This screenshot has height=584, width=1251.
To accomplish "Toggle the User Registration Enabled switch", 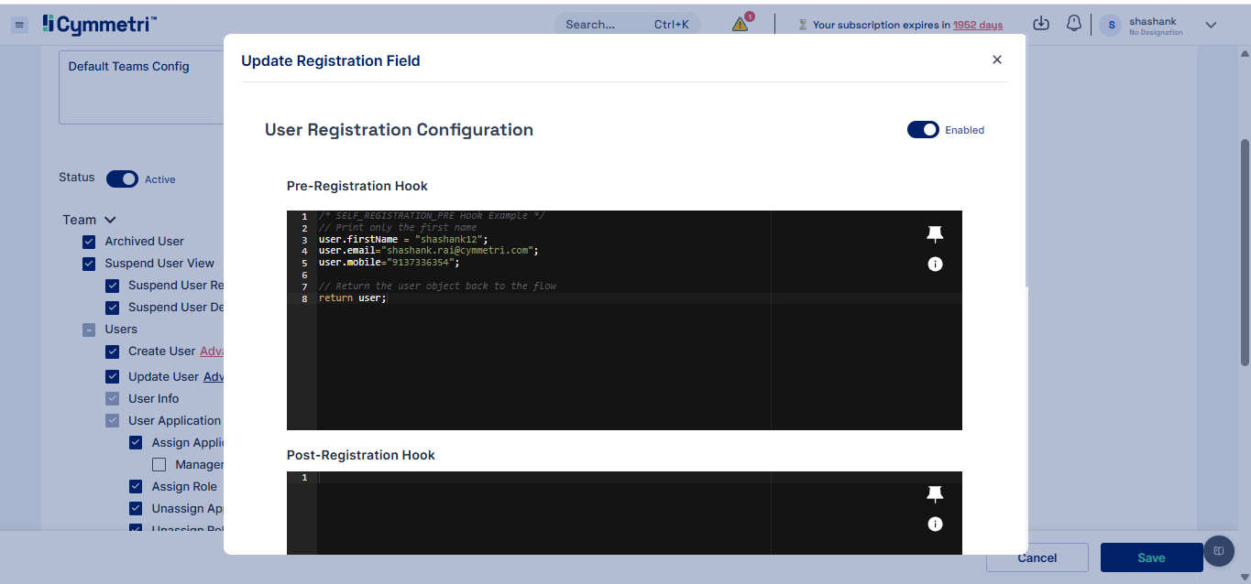I will point(923,130).
